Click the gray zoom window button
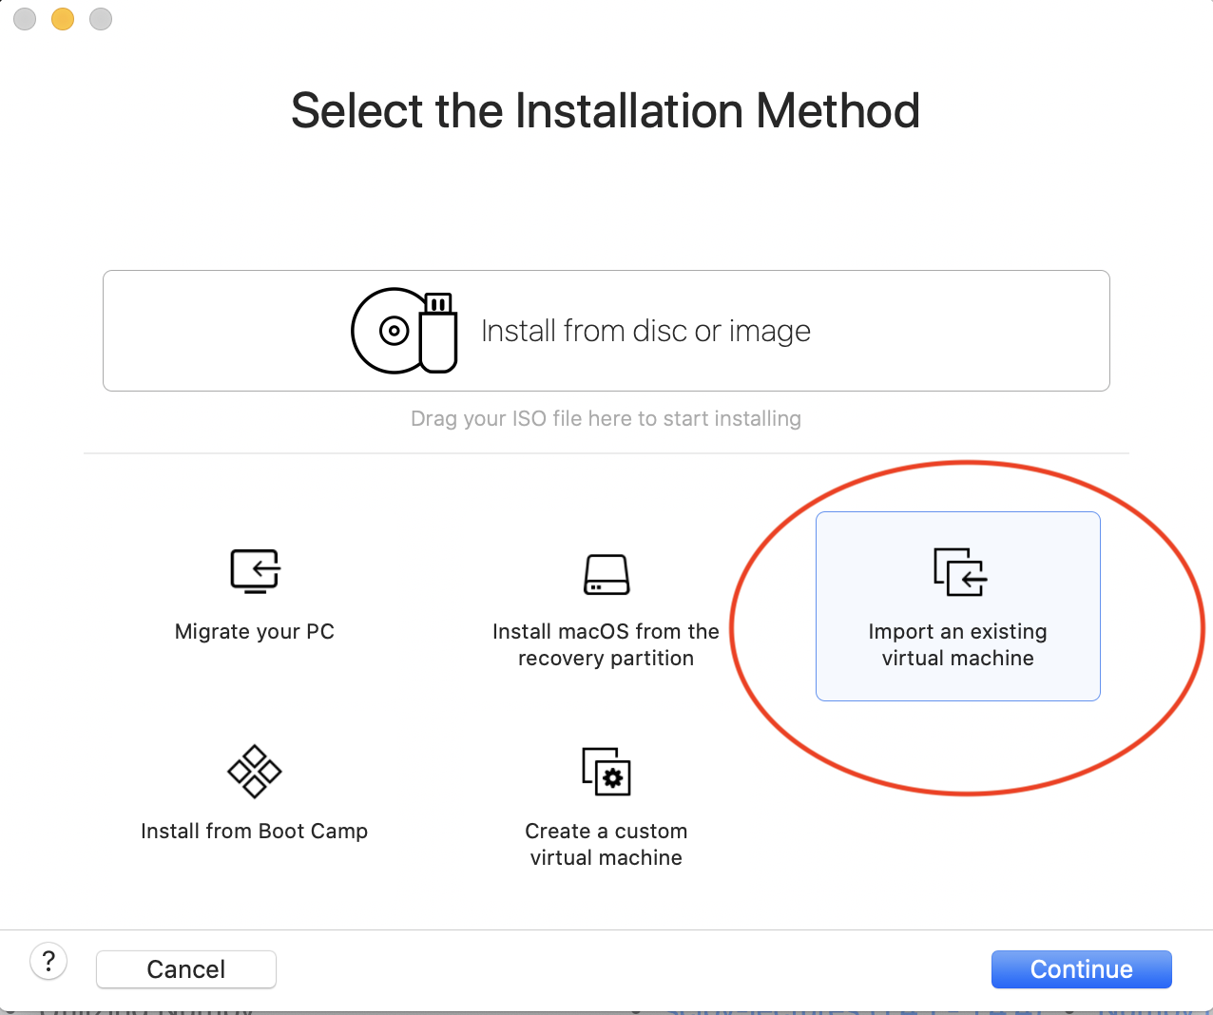 (101, 19)
